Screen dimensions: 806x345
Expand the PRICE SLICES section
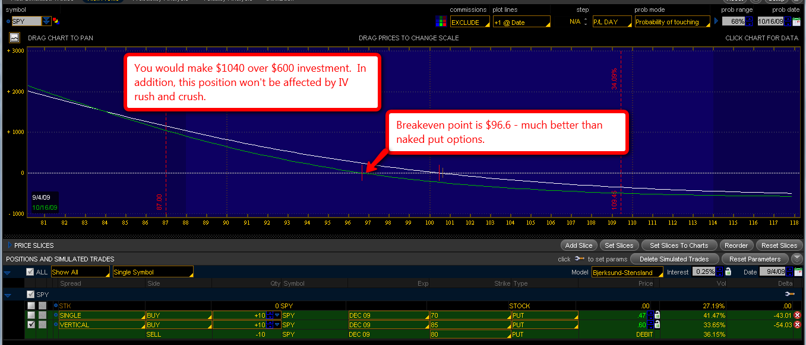click(8, 245)
